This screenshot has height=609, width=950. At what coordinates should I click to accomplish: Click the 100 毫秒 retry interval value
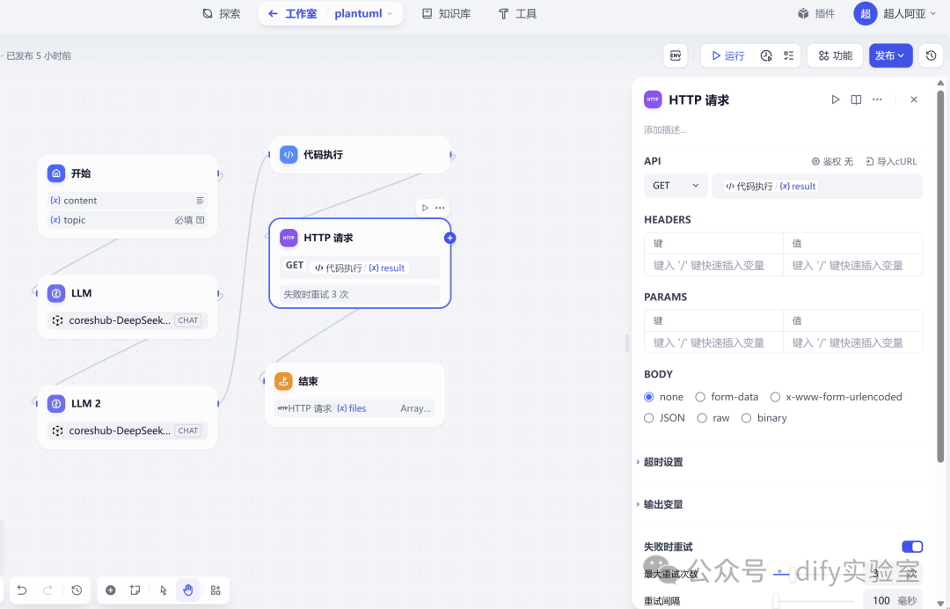(893, 600)
